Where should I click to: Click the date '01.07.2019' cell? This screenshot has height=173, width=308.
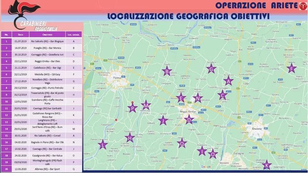[21, 41]
